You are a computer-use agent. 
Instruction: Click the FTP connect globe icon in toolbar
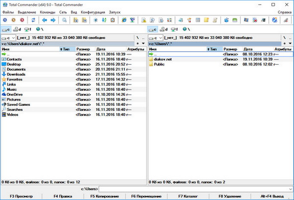[x=124, y=20]
